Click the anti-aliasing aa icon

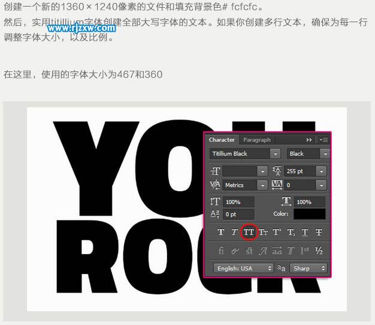[x=282, y=268]
